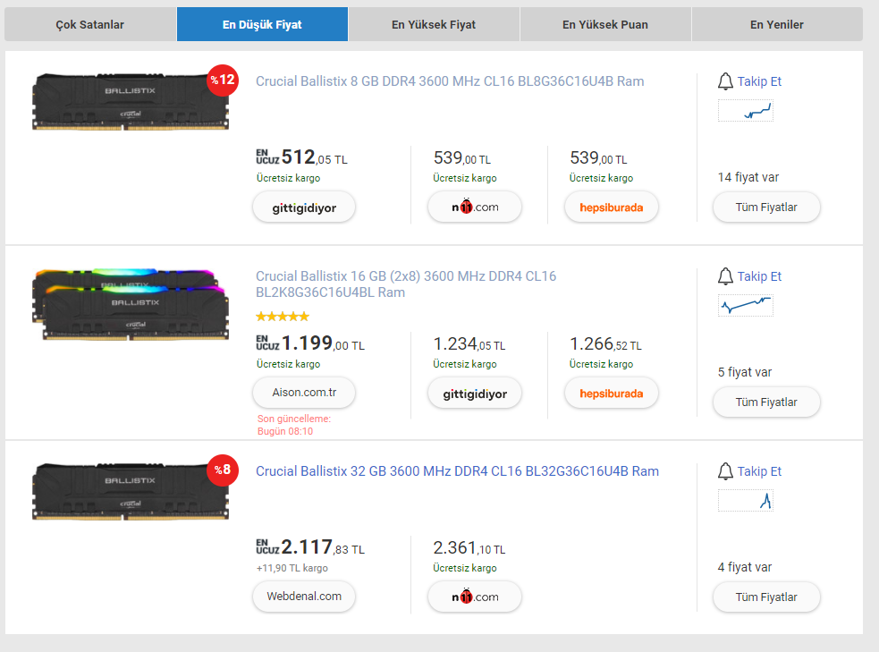The image size is (879, 652).
Task: Follow 8 GB RAM with Takip Et link
Action: (x=759, y=82)
